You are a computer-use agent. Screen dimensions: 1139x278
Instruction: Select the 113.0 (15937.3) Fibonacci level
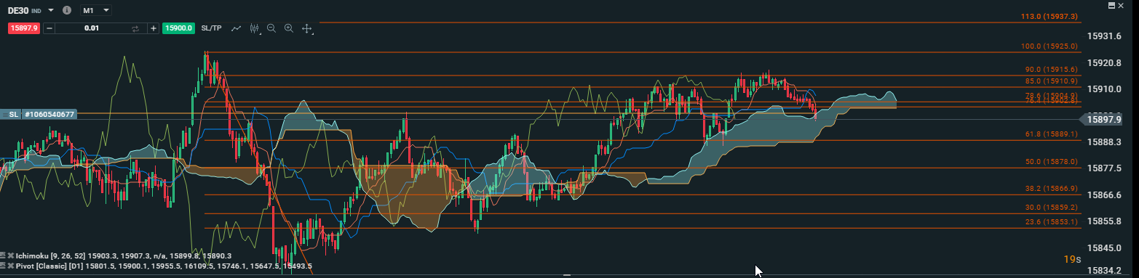[x=1049, y=16]
